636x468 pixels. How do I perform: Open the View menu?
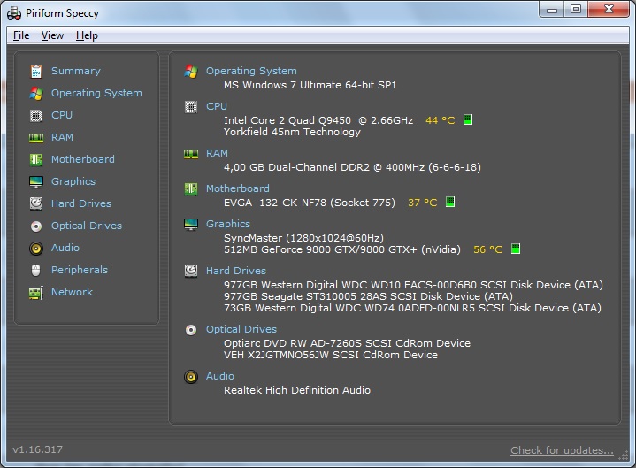click(x=52, y=35)
